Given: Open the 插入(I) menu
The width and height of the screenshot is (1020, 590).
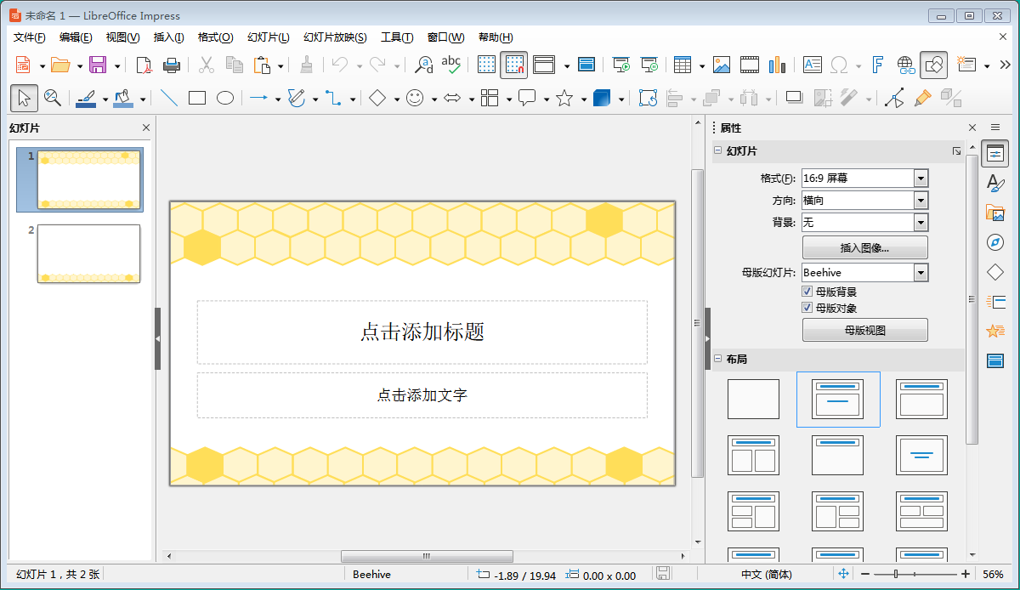Looking at the screenshot, I should click(168, 37).
